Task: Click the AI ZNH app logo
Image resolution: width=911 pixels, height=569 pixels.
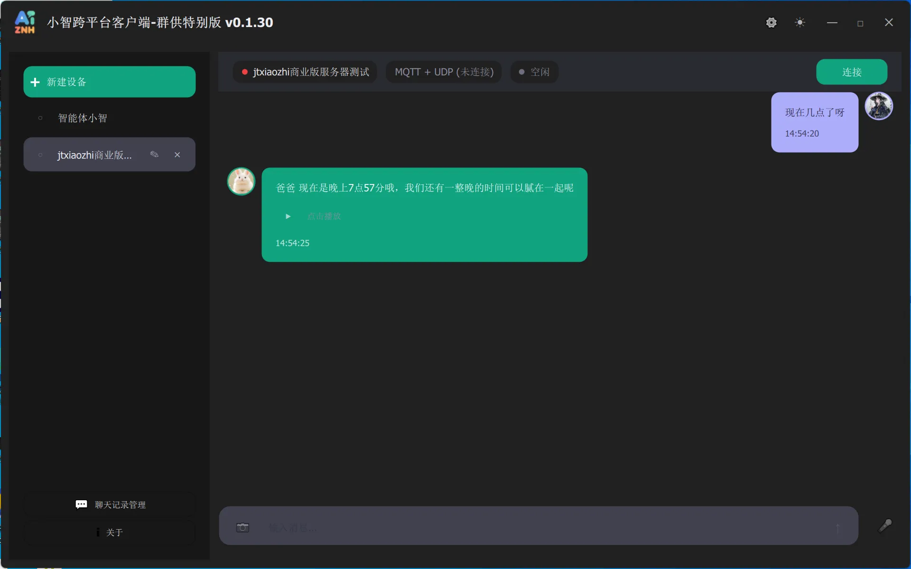Action: click(x=25, y=22)
